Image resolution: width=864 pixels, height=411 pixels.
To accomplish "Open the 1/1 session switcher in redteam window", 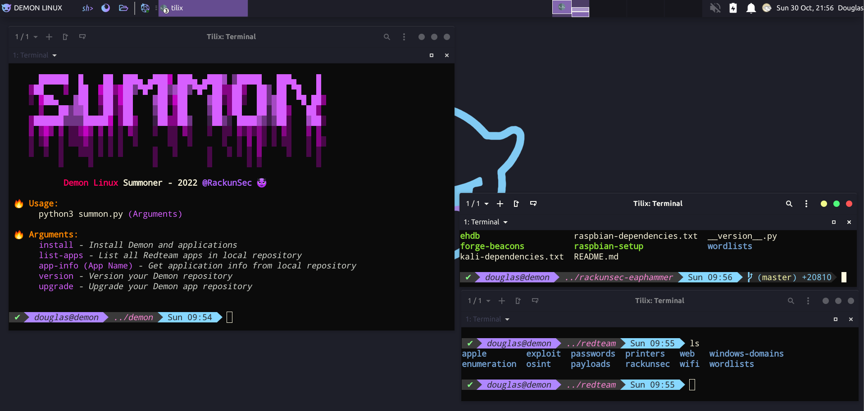I will pos(479,301).
